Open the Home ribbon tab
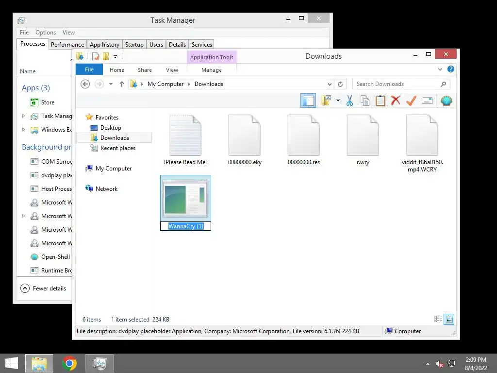The image size is (497, 373). tap(117, 70)
